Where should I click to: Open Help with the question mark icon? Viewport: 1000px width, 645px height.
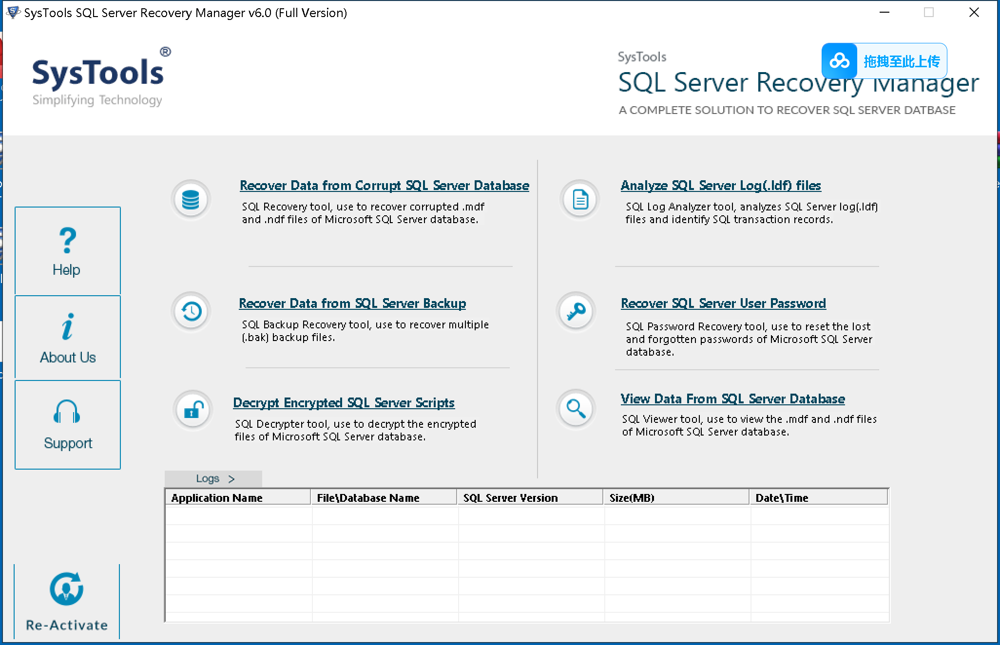click(68, 241)
